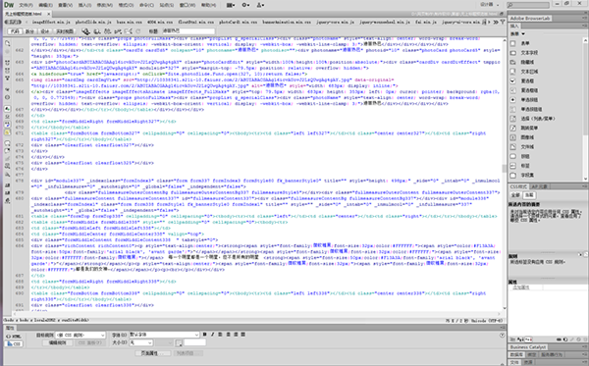Screen dimensions: 589x366
Task: Switch to the 拆分 (Split) view button
Action: point(29,31)
